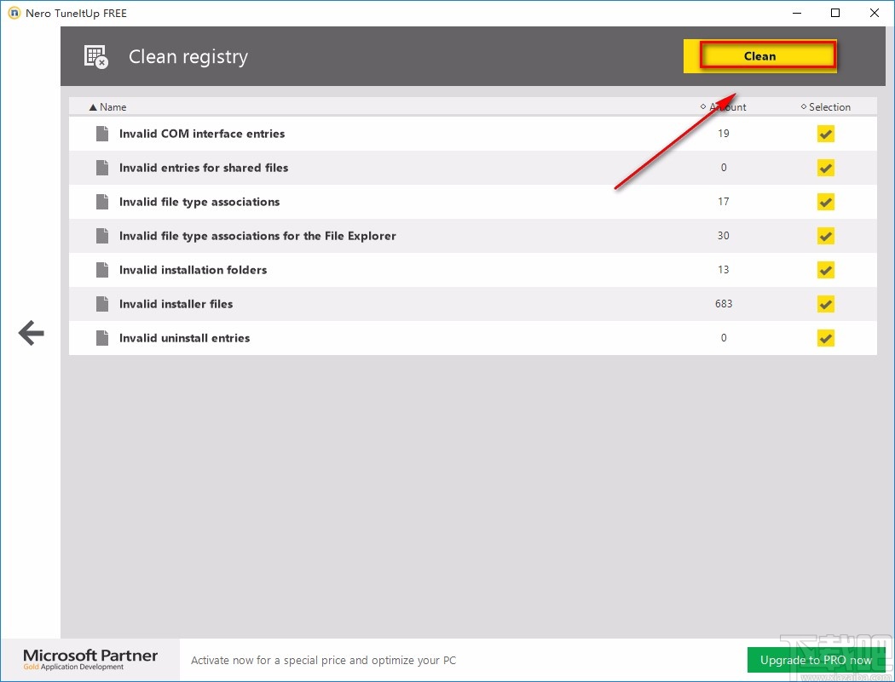Click file icon beside the File Explorer associations row

coord(102,236)
